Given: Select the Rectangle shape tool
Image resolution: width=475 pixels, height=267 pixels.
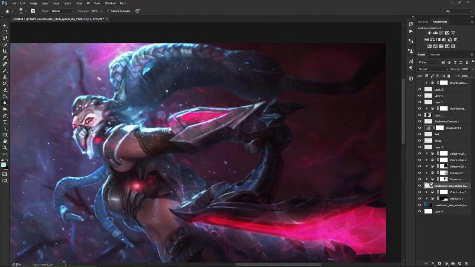Looking at the screenshot, I should (x=5, y=135).
